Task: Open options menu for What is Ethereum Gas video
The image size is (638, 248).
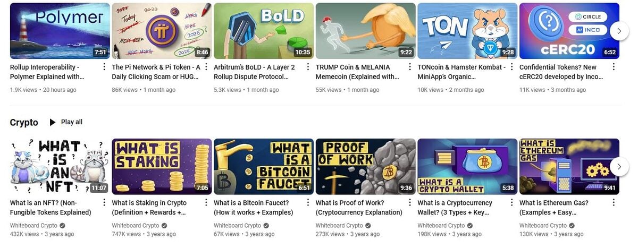Action: point(614,202)
